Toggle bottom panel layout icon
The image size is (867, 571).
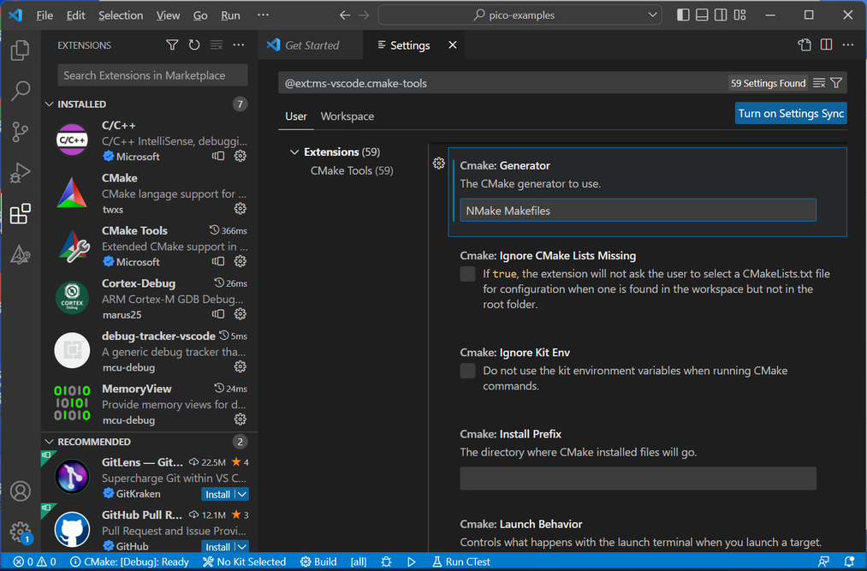pos(702,15)
